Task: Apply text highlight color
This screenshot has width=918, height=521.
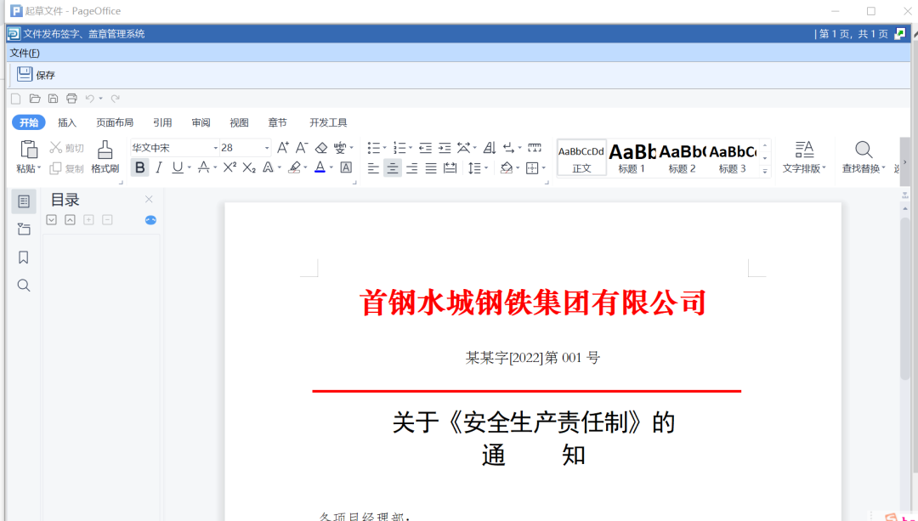Action: pos(294,168)
